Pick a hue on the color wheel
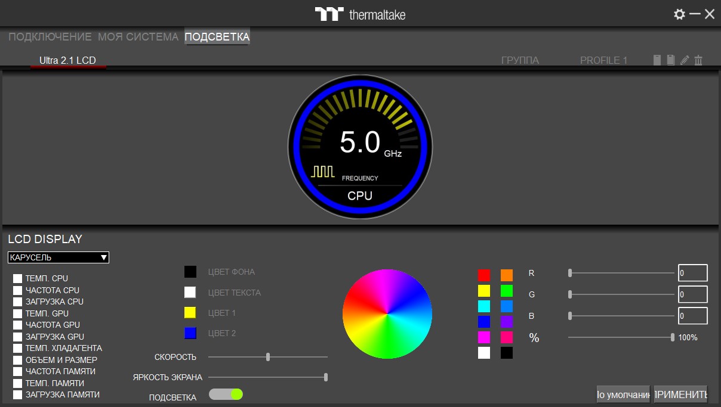 tap(387, 314)
